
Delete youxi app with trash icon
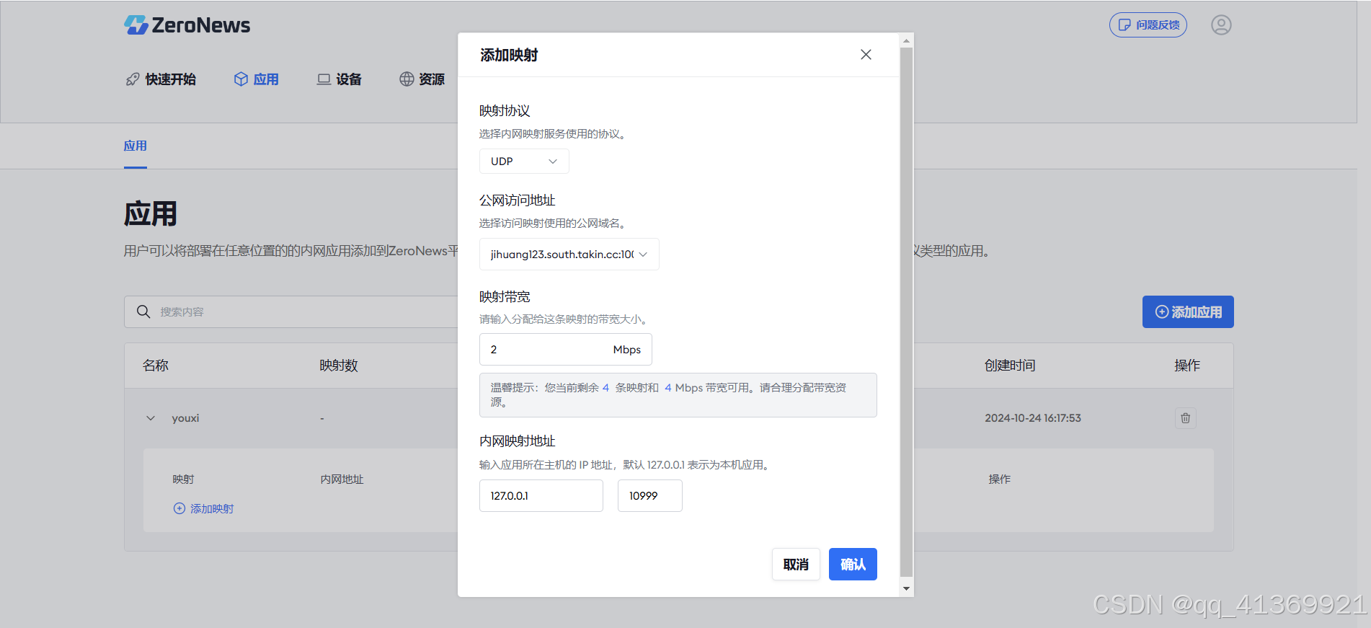(x=1185, y=418)
